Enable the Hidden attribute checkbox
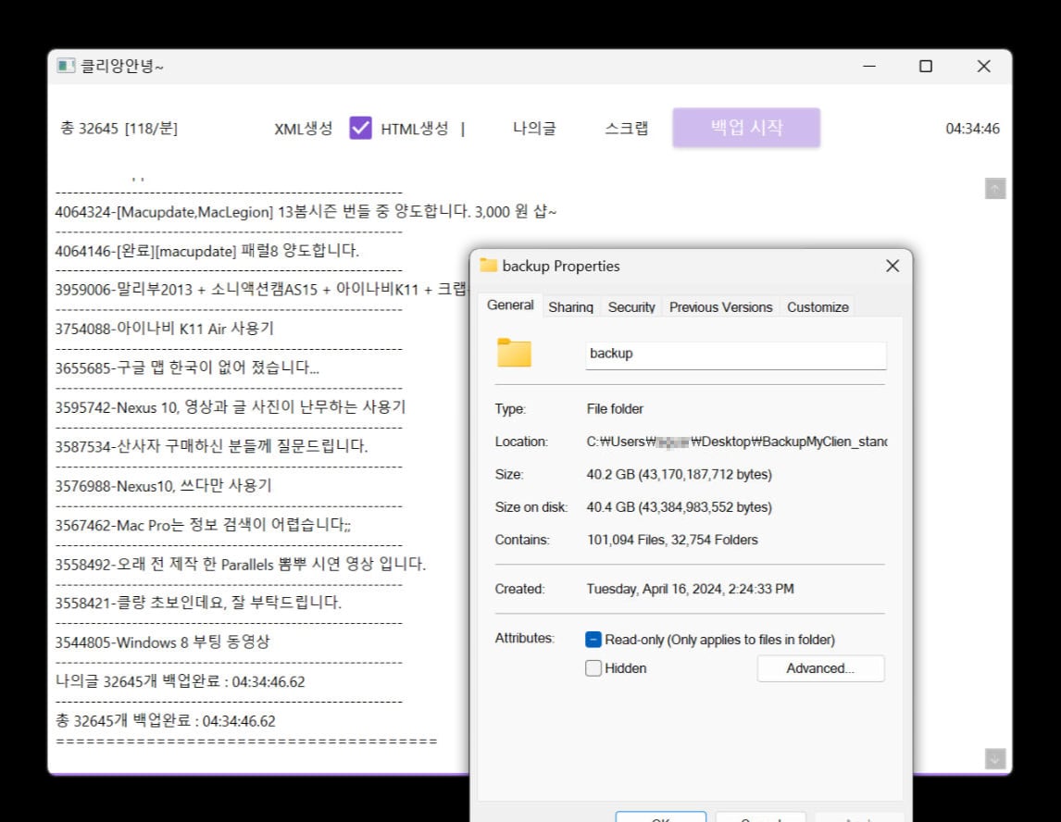Screen dimensions: 1061x822 [593, 668]
